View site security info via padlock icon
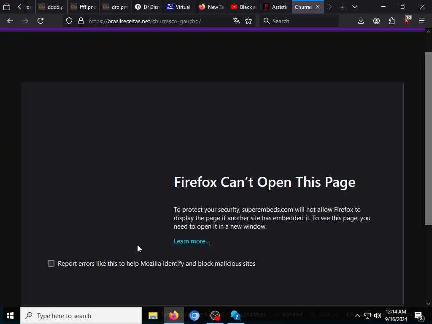432x324 pixels. [81, 21]
